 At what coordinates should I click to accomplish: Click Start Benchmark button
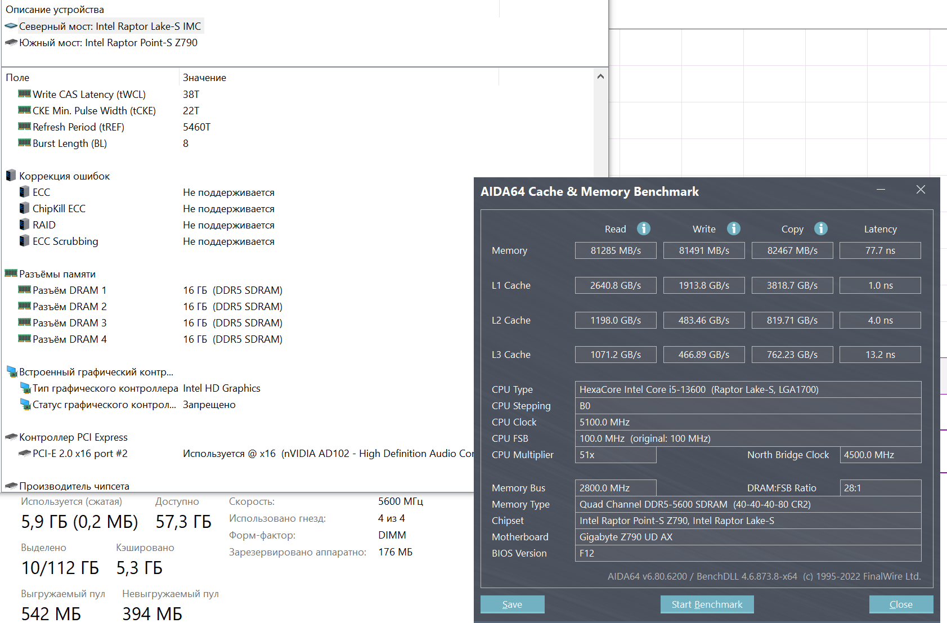pos(707,604)
